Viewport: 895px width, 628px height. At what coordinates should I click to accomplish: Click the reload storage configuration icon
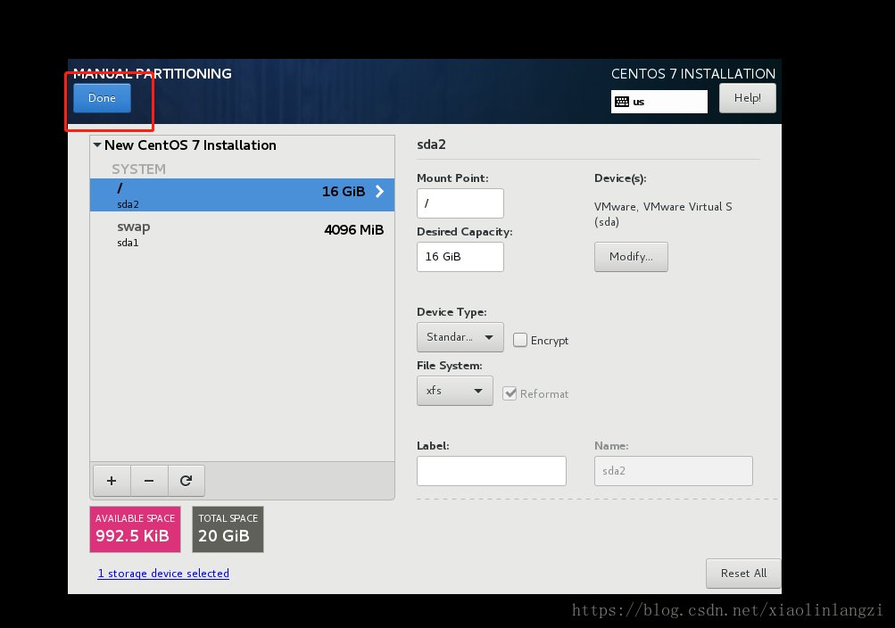[x=186, y=481]
